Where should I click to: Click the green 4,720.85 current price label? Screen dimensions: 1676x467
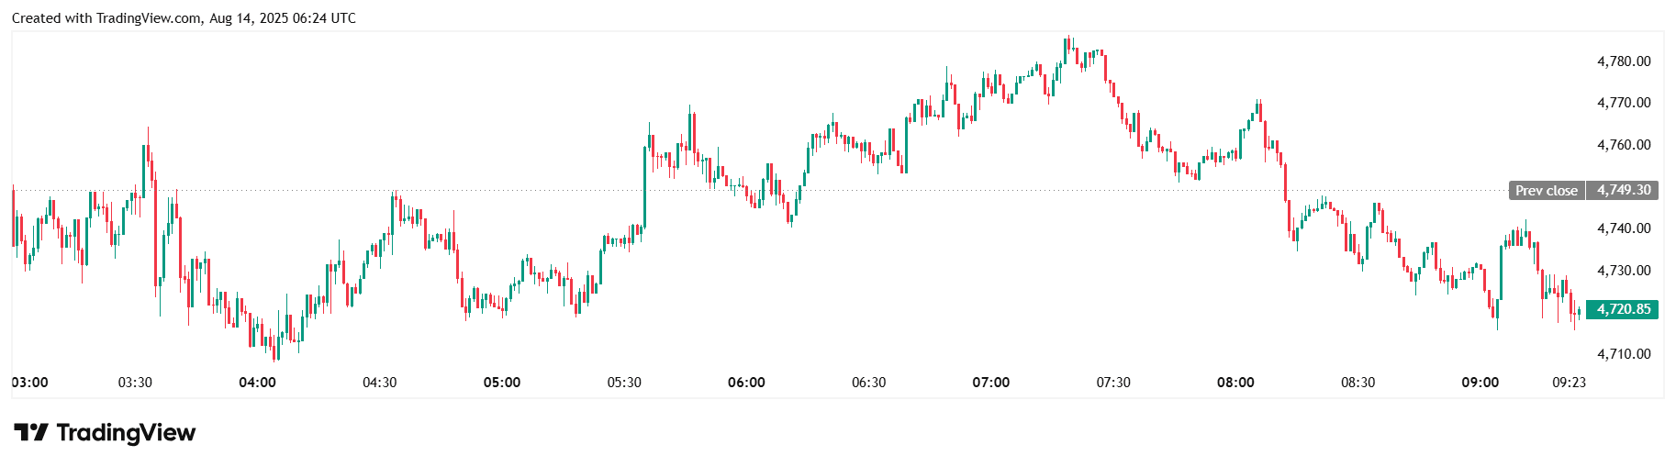pyautogui.click(x=1623, y=309)
